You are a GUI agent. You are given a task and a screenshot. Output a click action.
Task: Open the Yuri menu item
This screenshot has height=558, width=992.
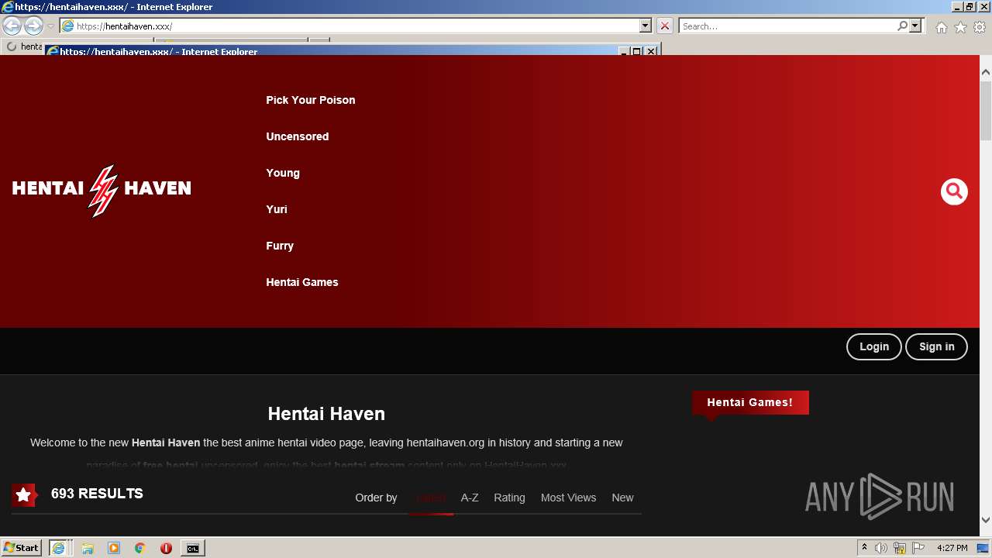(x=277, y=209)
